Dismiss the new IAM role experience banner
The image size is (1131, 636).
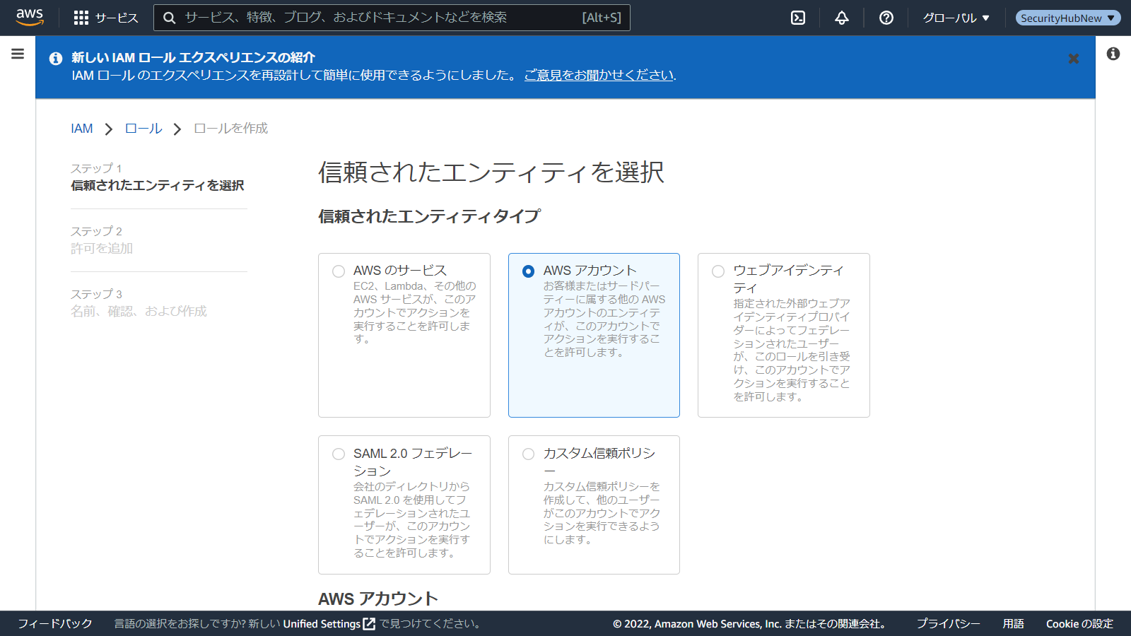1073,59
